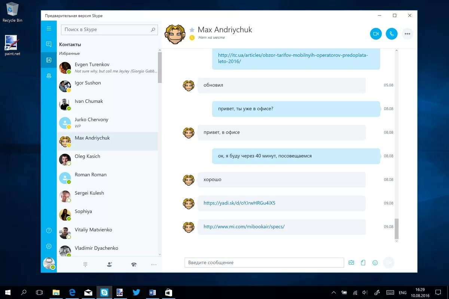Open paint.net desktop shortcut
This screenshot has height=299, width=449.
[12, 46]
